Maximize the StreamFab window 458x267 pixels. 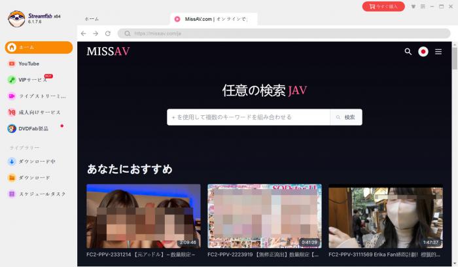(x=442, y=7)
